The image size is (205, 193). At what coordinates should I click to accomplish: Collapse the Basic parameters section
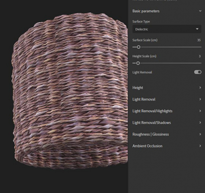(200, 11)
